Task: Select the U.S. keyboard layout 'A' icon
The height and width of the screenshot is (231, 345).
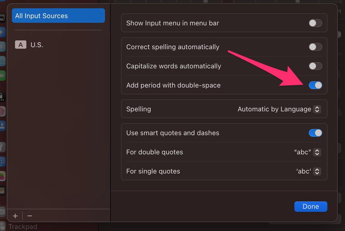Action: click(x=21, y=45)
